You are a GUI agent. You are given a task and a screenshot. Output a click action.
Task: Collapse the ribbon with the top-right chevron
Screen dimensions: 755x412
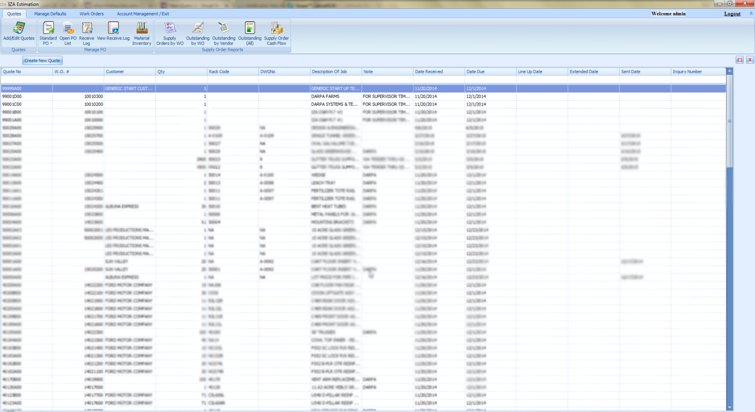(751, 13)
